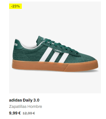Open the adidas Daily 3.0 product title
The width and height of the screenshot is (106, 119).
coord(24,100)
